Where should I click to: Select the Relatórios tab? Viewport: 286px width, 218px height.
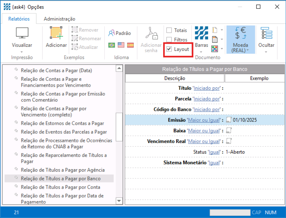19,19
